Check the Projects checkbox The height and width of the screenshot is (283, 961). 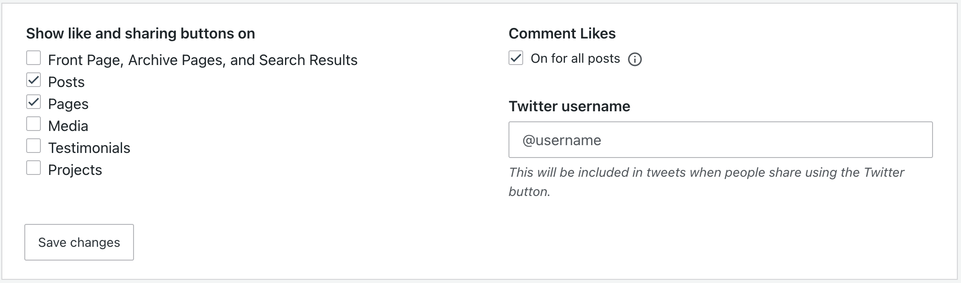pyautogui.click(x=34, y=168)
